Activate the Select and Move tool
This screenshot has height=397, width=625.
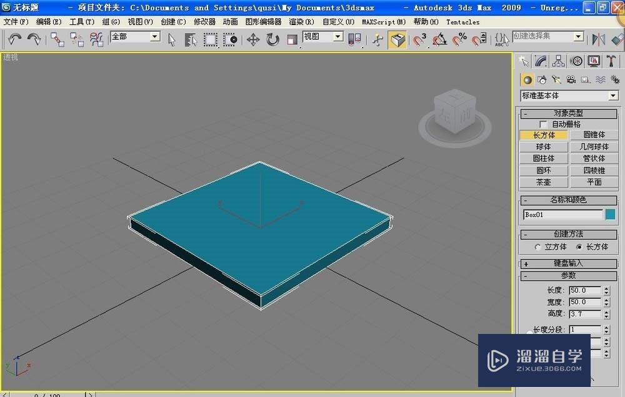pos(253,39)
